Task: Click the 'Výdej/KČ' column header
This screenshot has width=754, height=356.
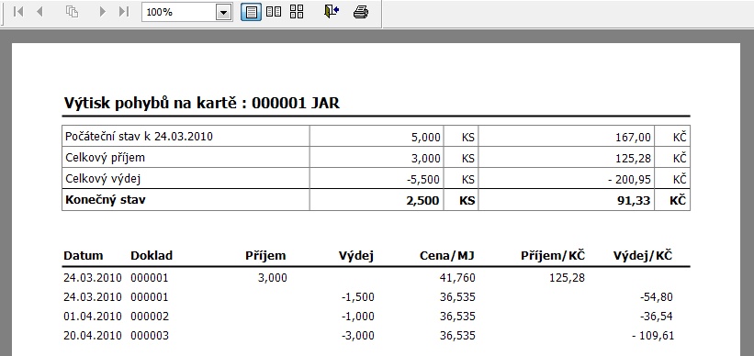Action: tap(643, 256)
